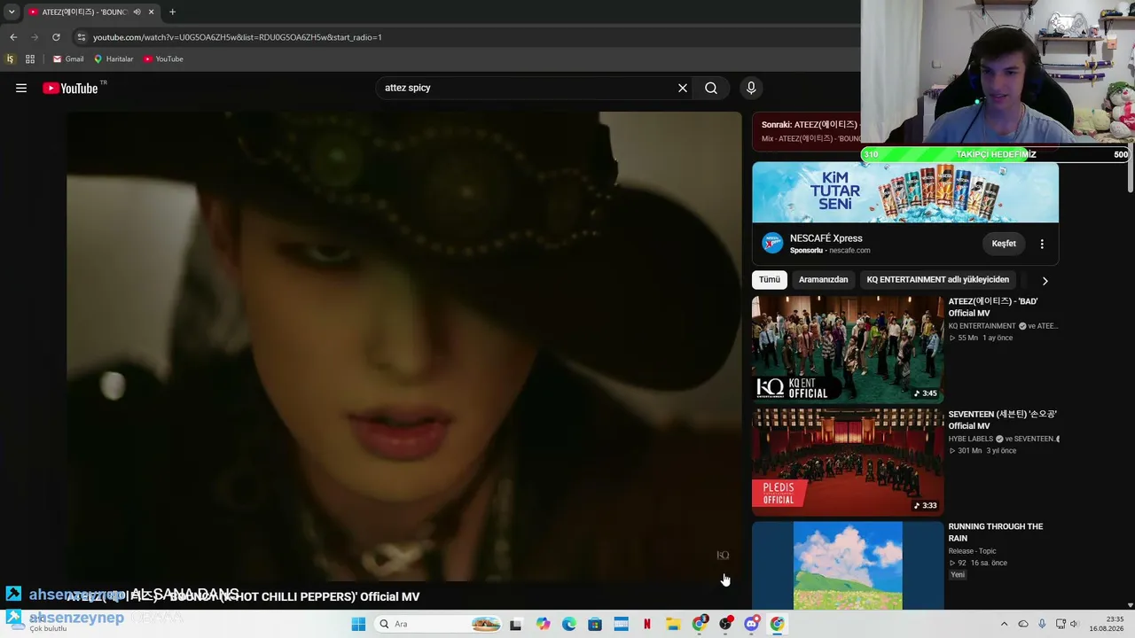1135x638 pixels.
Task: Click the video player to pause
Action: (404, 346)
